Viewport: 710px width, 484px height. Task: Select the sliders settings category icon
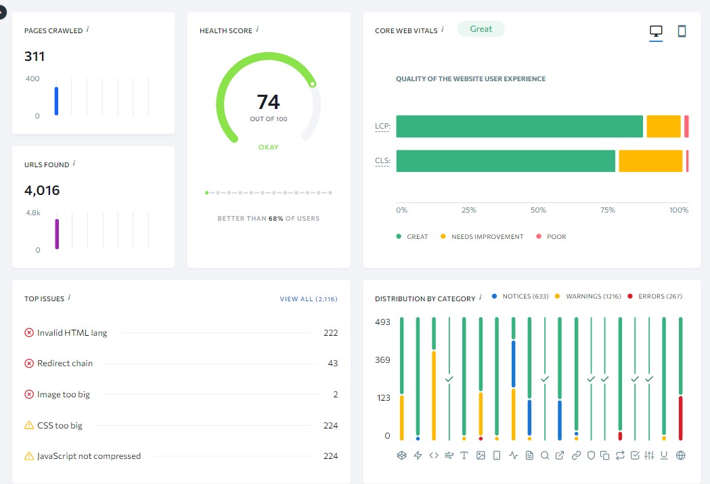[x=649, y=456]
